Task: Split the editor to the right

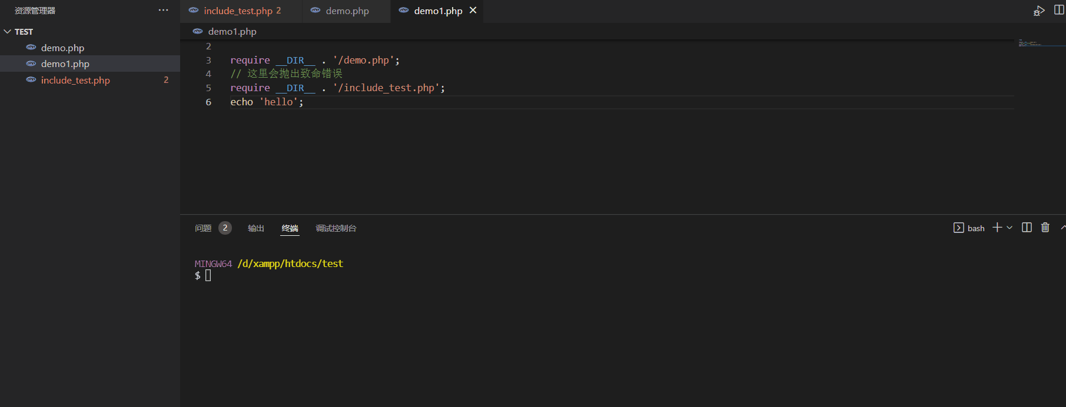Action: [1059, 10]
